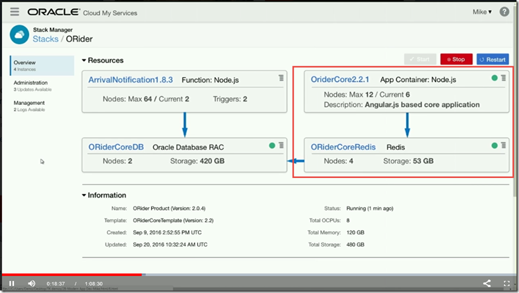The width and height of the screenshot is (519, 293).
Task: Go to Stacks breadcrumb link
Action: click(45, 39)
